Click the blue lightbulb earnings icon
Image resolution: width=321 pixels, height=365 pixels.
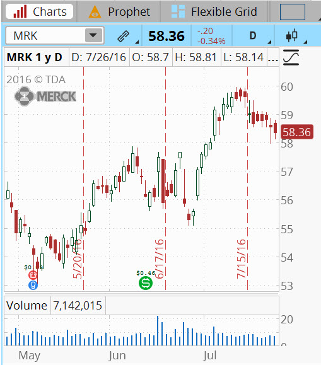[33, 285]
